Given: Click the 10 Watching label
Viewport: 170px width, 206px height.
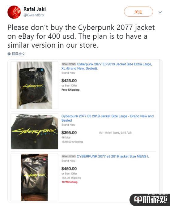Looking at the screenshot, I should pyautogui.click(x=70, y=182).
